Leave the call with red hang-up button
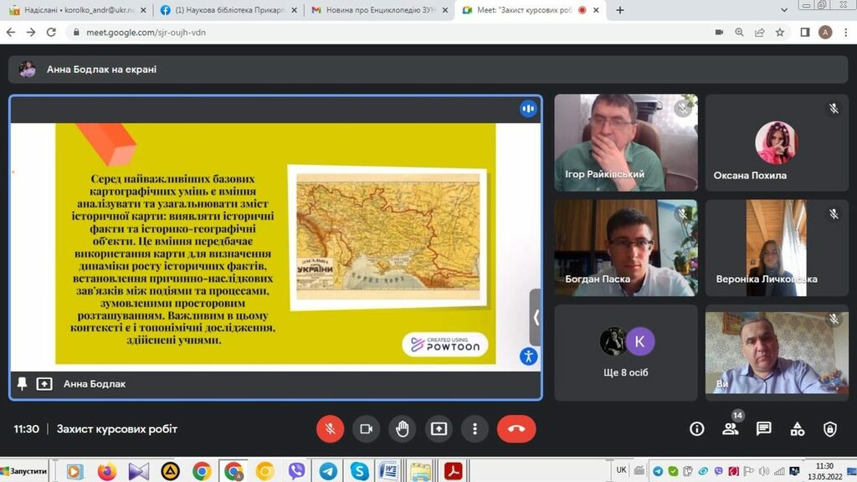Viewport: 857px width, 482px height. pos(516,429)
